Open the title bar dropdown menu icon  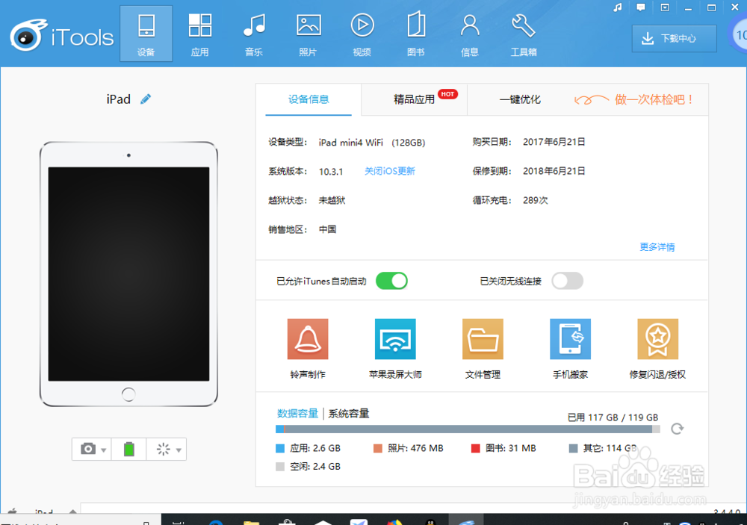[x=665, y=7]
